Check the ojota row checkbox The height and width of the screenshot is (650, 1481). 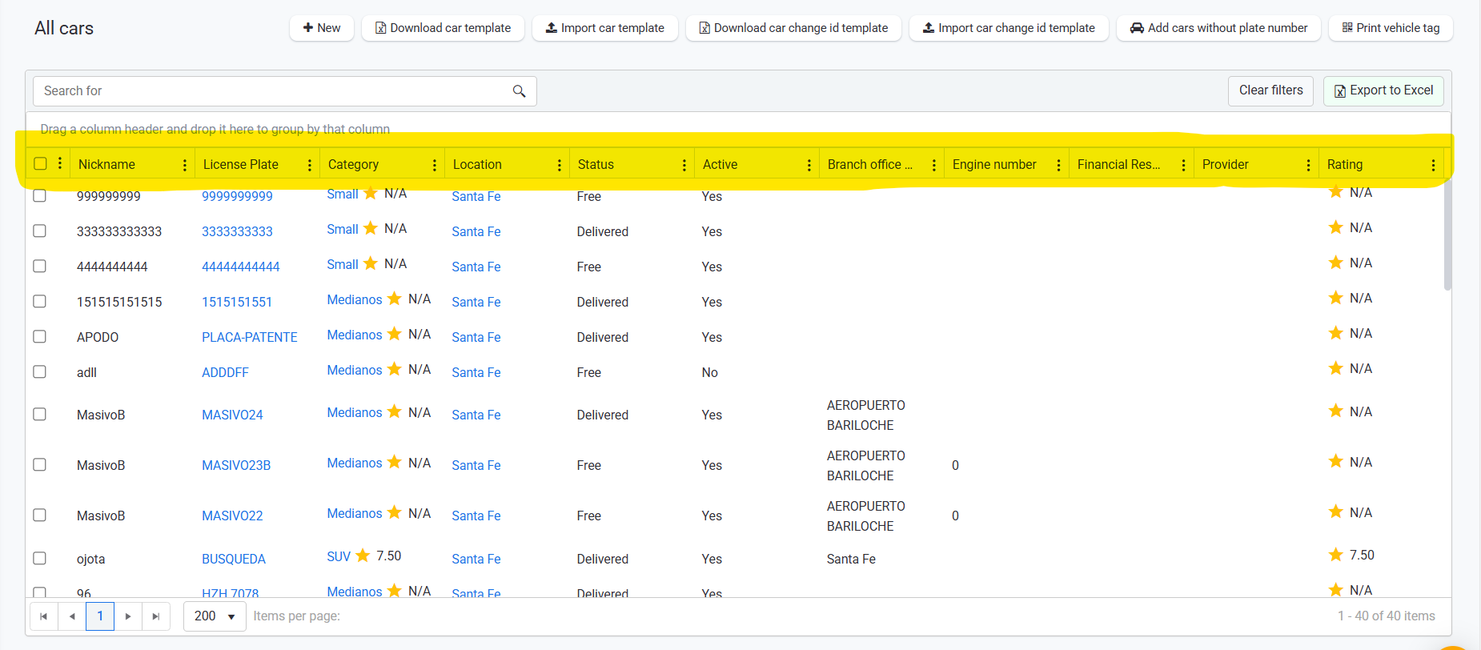click(39, 558)
